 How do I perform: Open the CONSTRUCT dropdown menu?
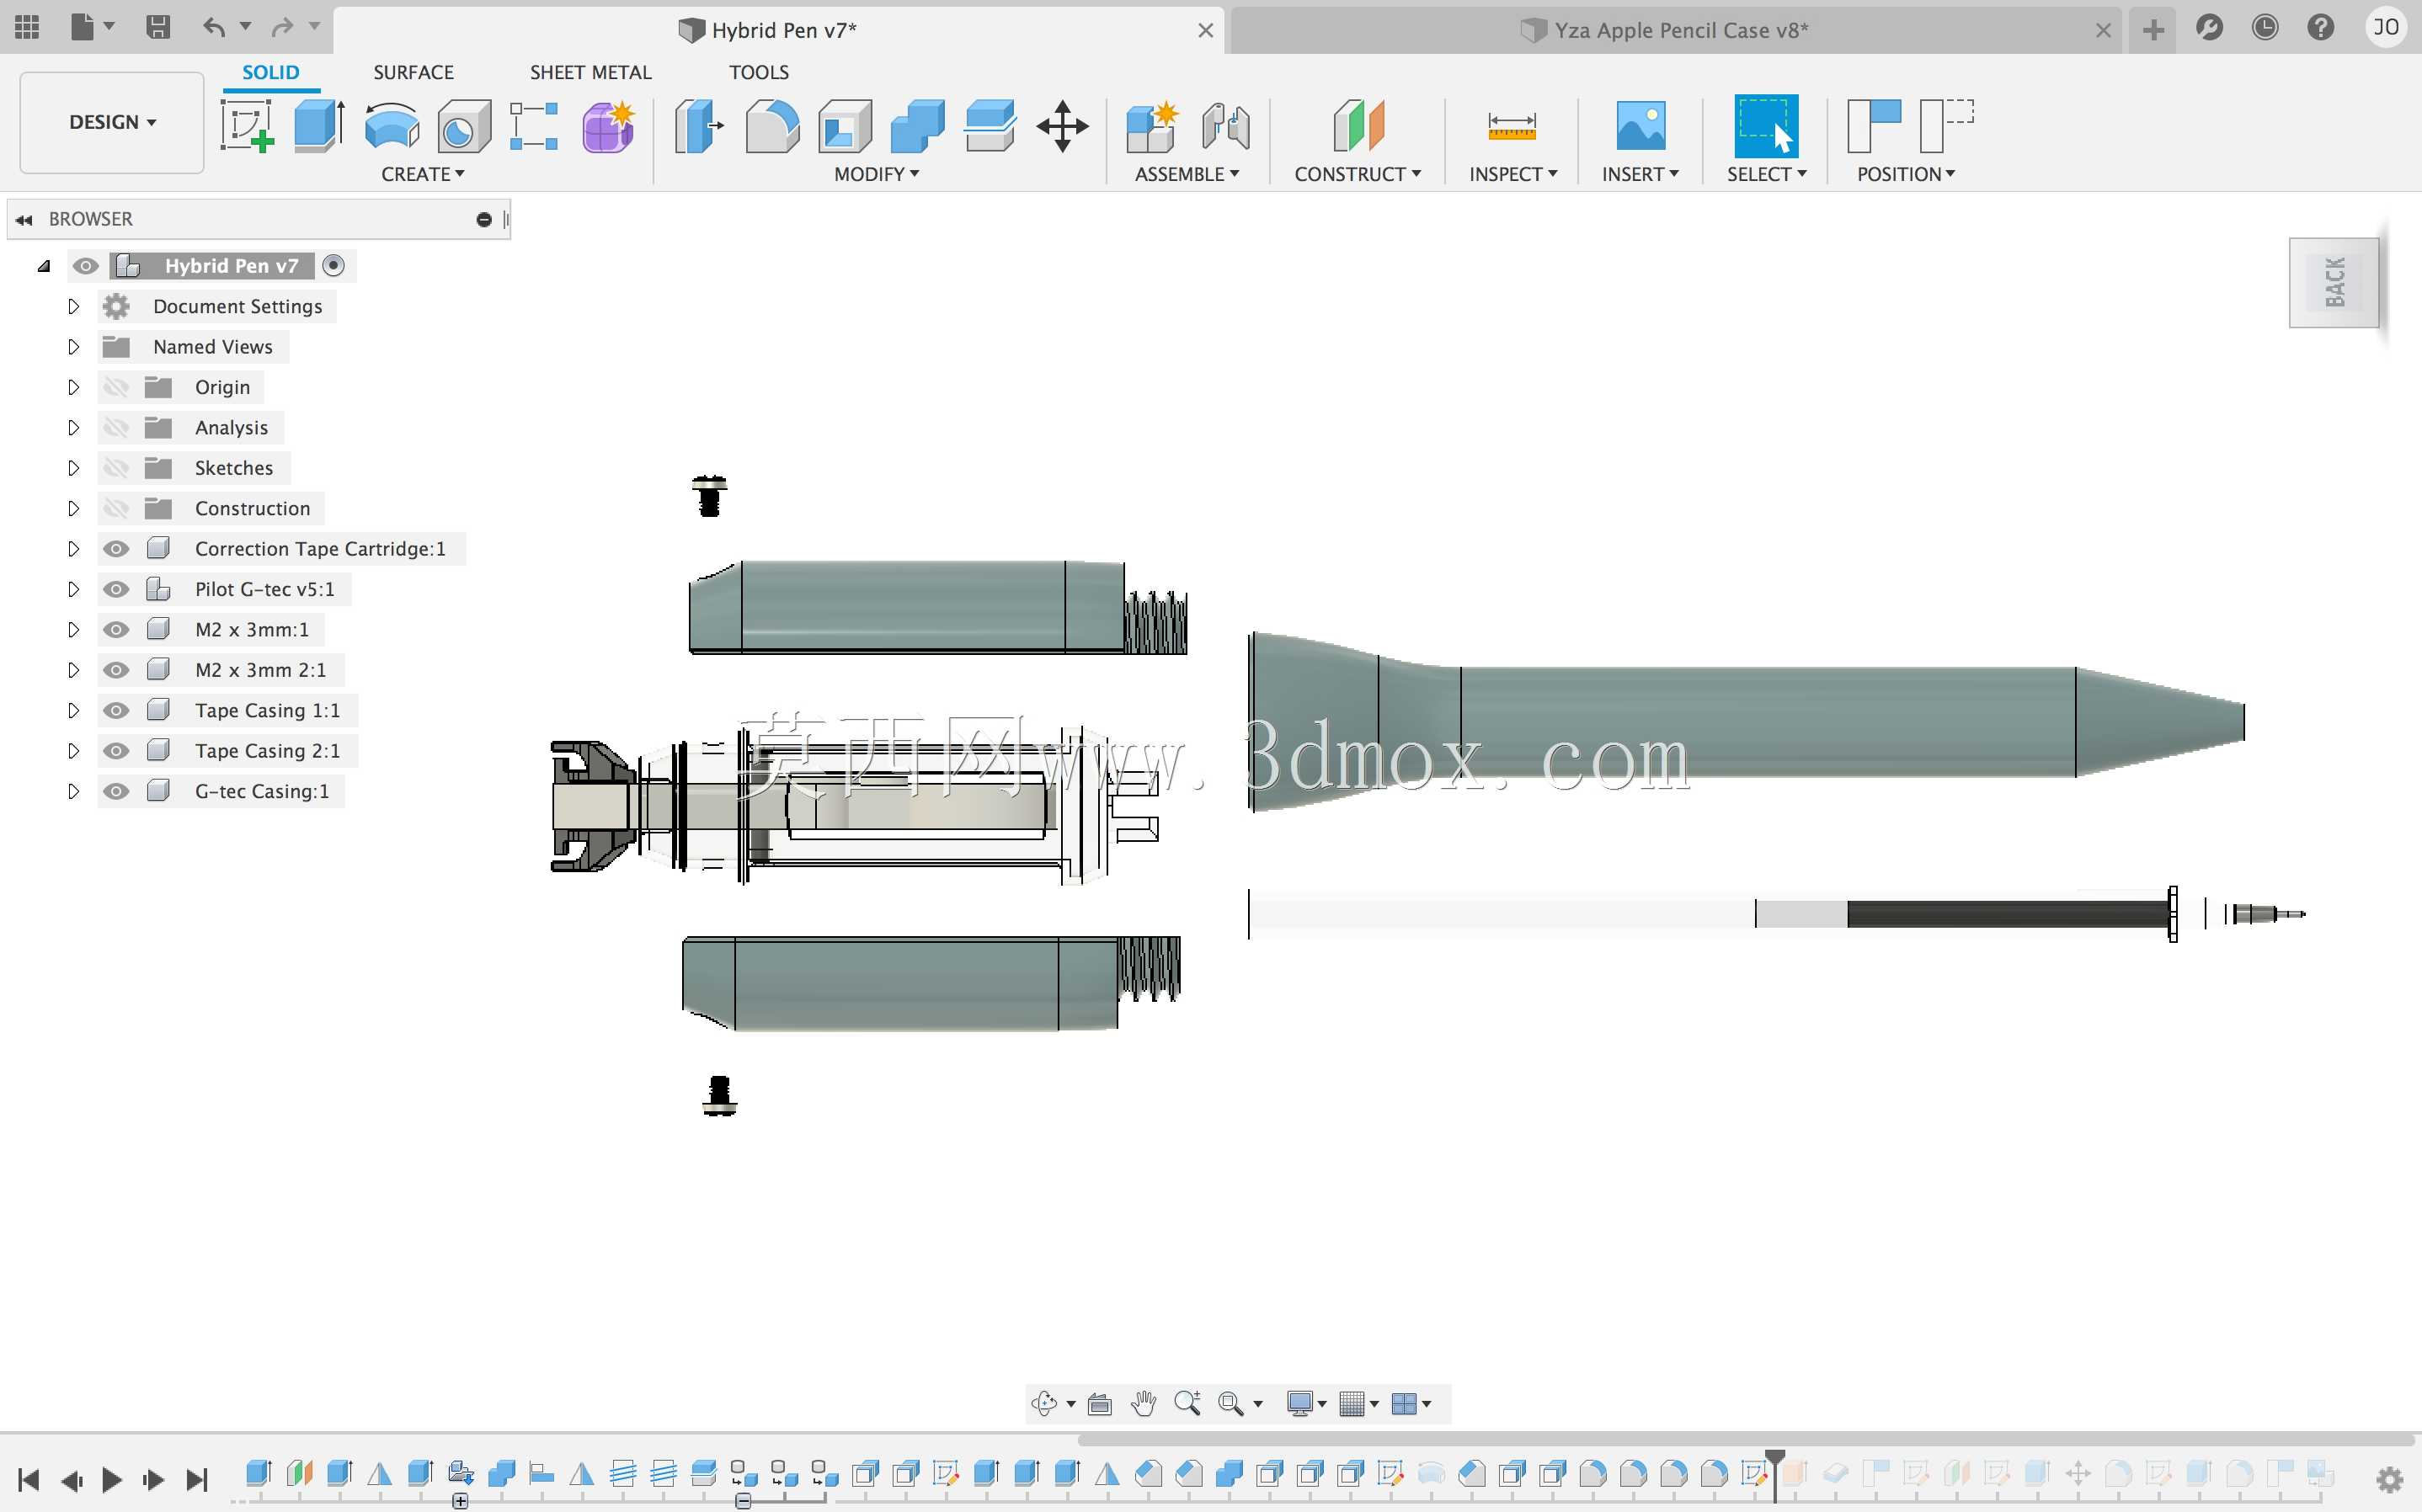point(1357,174)
